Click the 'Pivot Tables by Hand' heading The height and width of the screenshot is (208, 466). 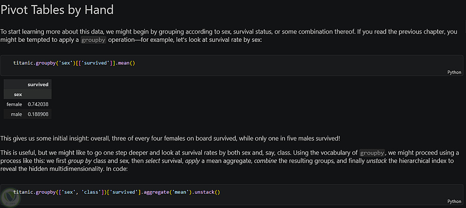click(x=57, y=9)
